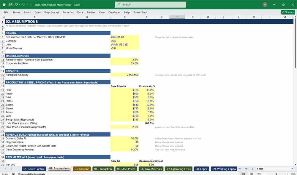Open the Review ribbon tab

tap(91, 12)
